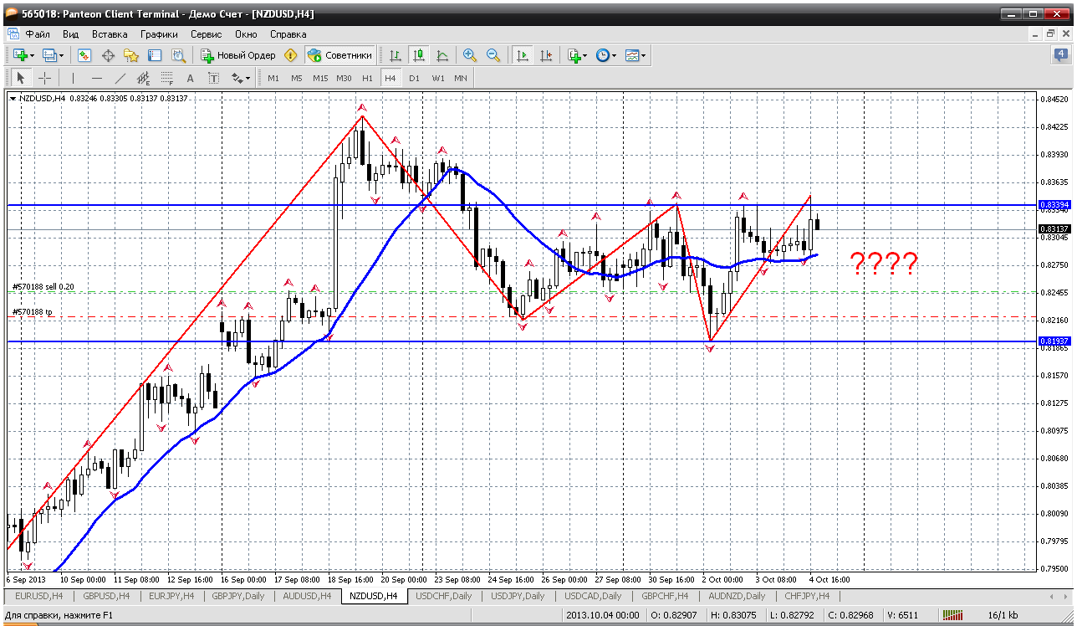Expand the periodicity clock dropdown

tap(605, 55)
